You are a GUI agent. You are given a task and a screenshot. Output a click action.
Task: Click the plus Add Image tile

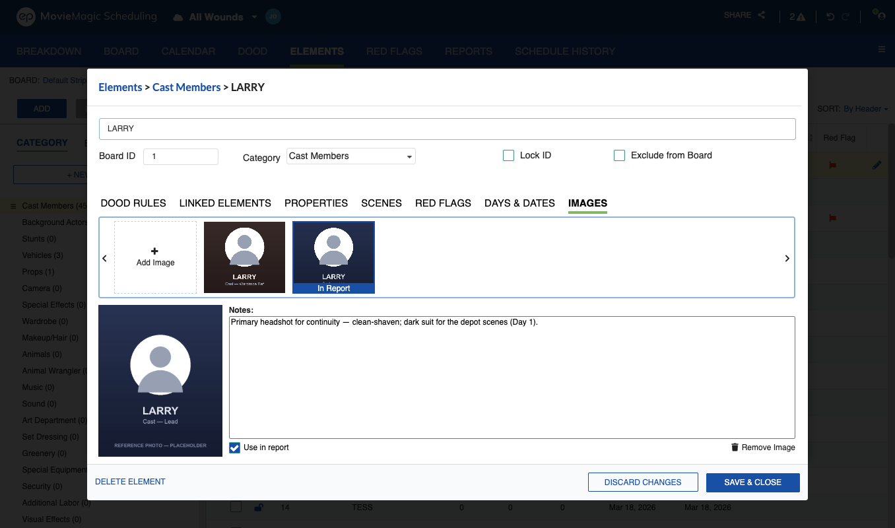coord(155,257)
